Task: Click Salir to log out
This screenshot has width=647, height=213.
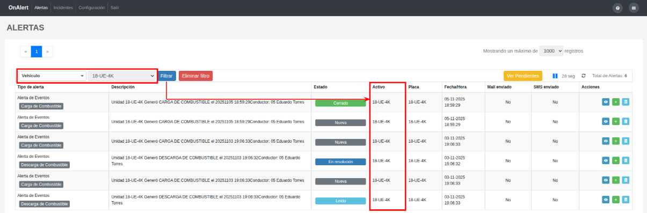Action: 114,8
